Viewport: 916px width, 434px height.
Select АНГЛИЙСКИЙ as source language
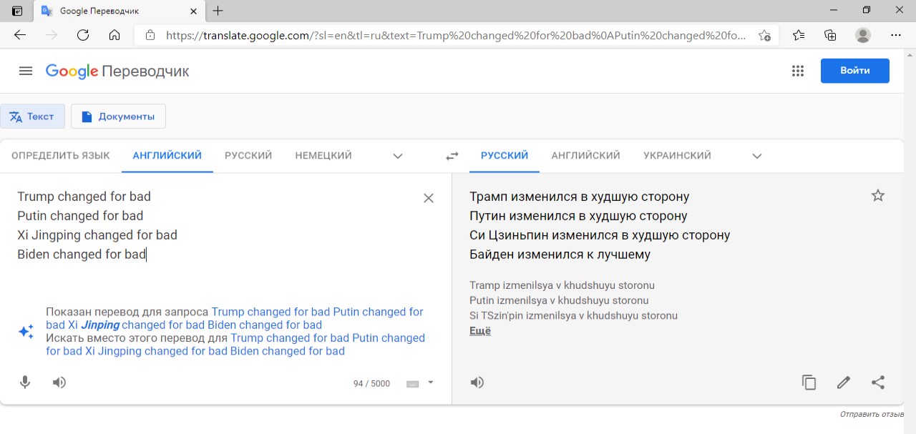(x=167, y=156)
